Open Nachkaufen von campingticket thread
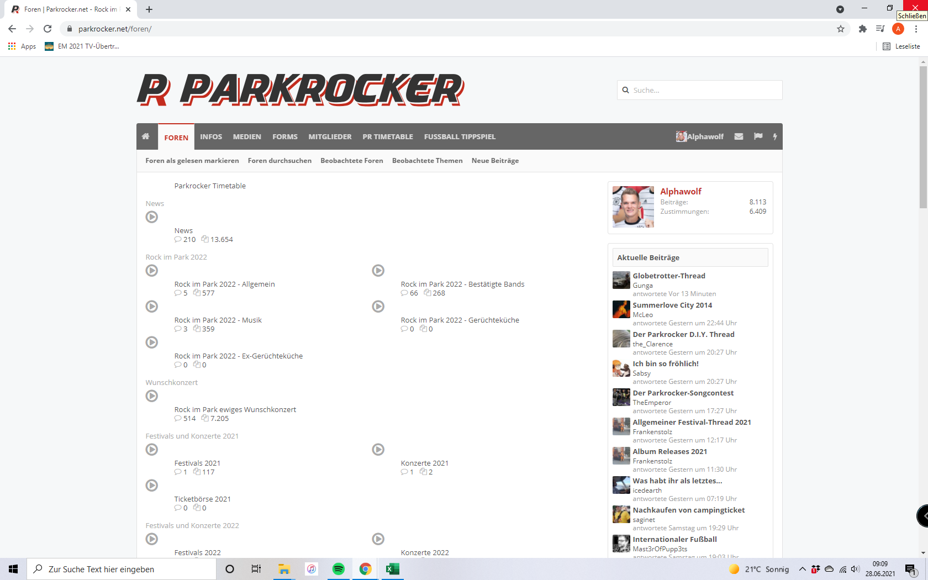Screen dimensions: 928x580 pyautogui.click(x=689, y=510)
